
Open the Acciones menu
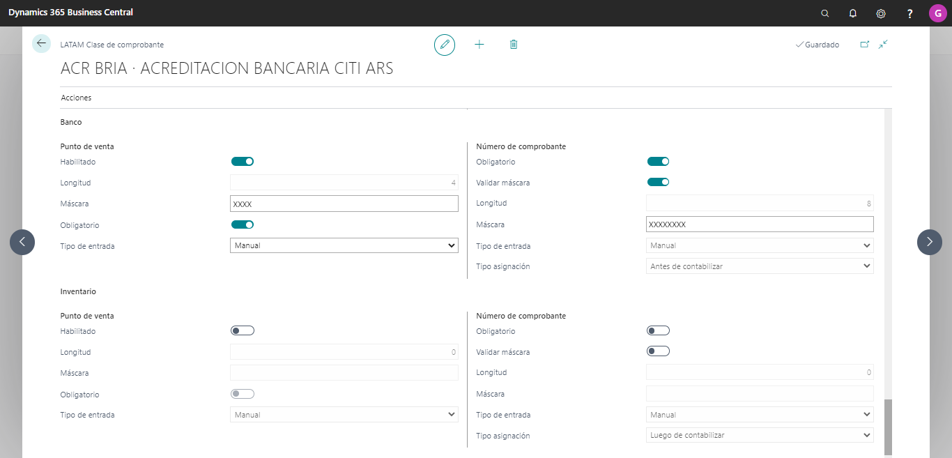[x=76, y=98]
